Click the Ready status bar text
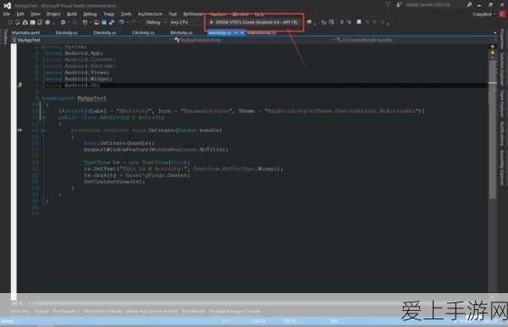Image resolution: width=508 pixels, height=327 pixels. [7, 321]
